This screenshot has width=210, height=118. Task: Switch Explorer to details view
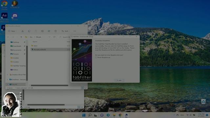[x=82, y=88]
